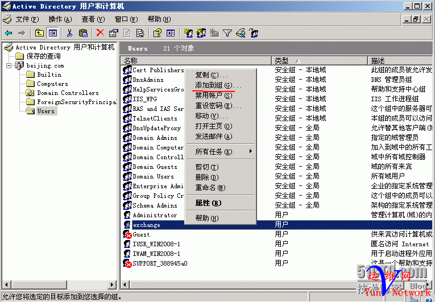Click tree pane scrollbar right arrow
This screenshot has width=435, height=302.
(112, 284)
